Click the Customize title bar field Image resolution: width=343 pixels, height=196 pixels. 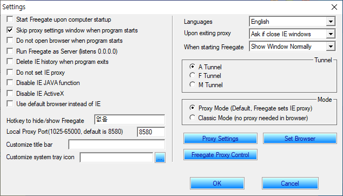point(117,145)
